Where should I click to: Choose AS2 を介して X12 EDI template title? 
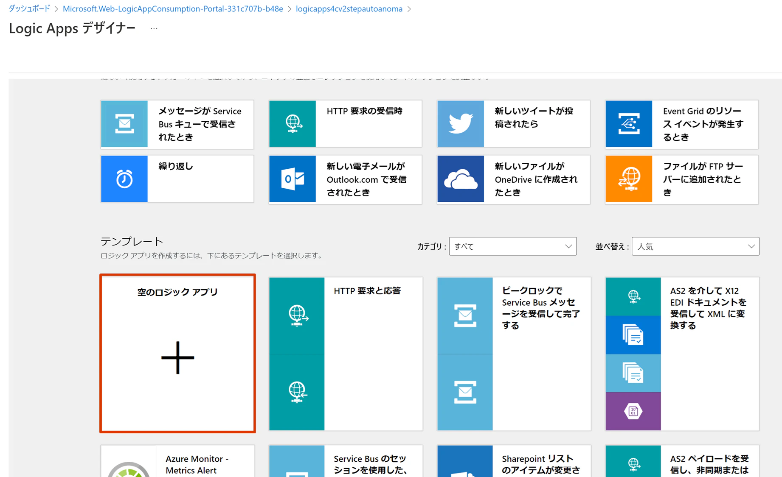point(709,308)
